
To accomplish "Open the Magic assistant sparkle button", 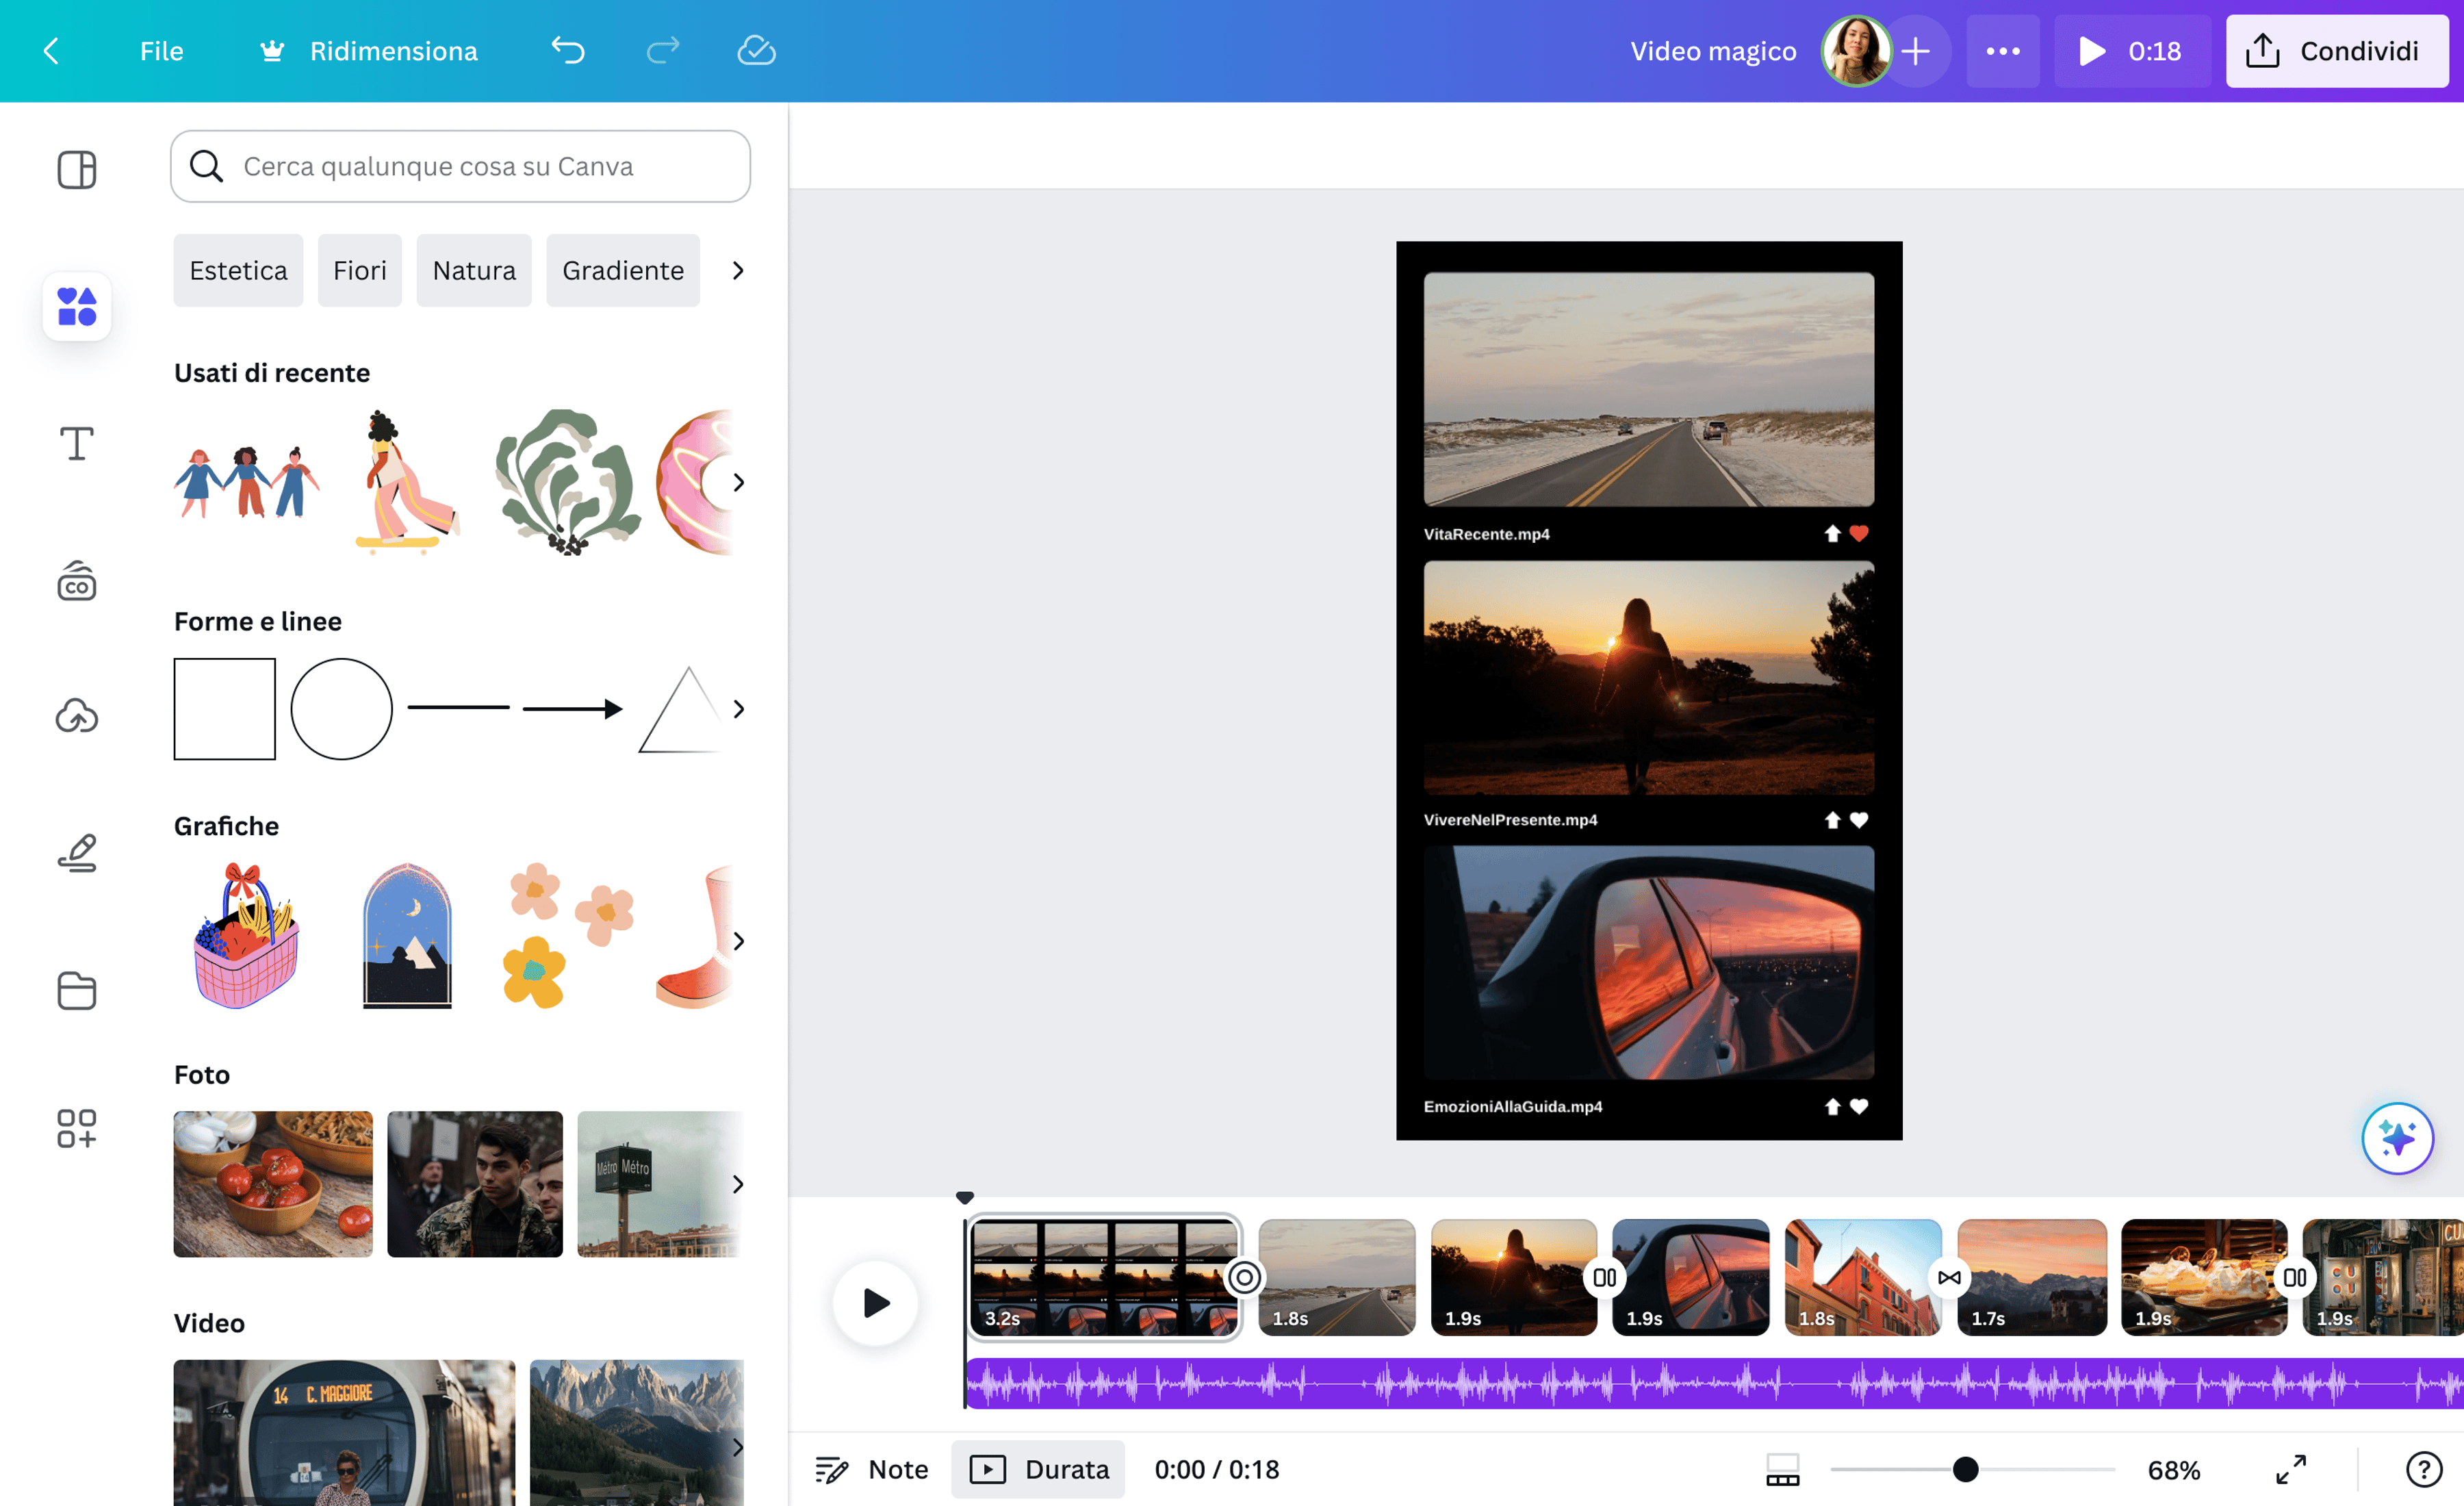I will pos(2398,1138).
